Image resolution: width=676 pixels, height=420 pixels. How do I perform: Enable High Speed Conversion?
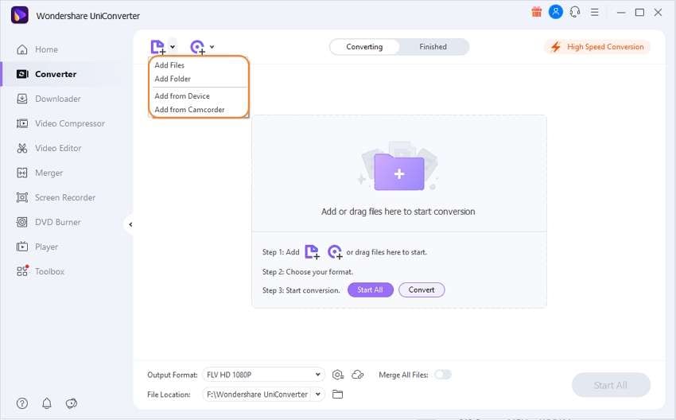pyautogui.click(x=598, y=47)
